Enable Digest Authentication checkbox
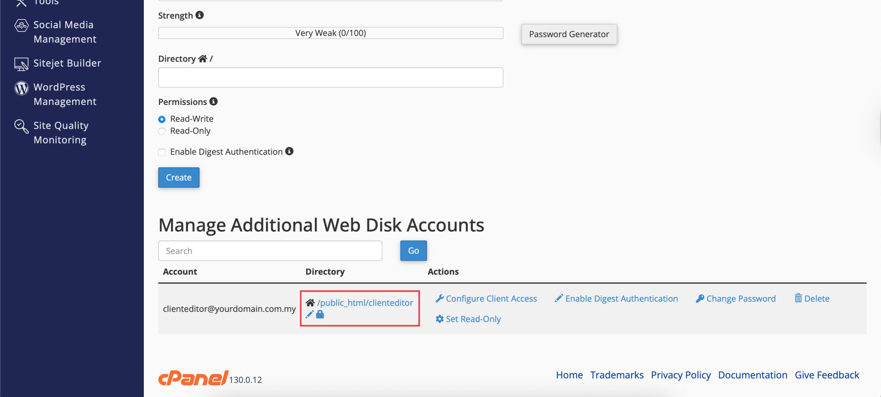 coord(162,152)
